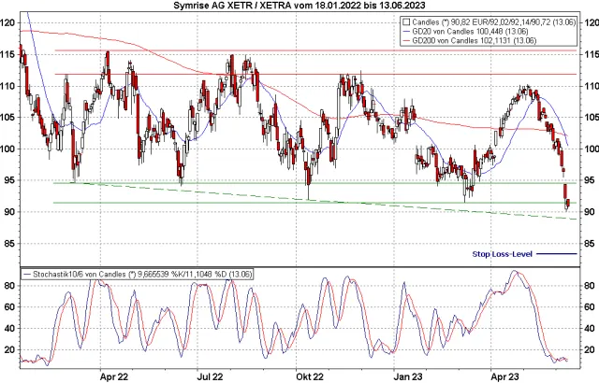
Task: Click the 95 price label on right axis
Action: (589, 180)
